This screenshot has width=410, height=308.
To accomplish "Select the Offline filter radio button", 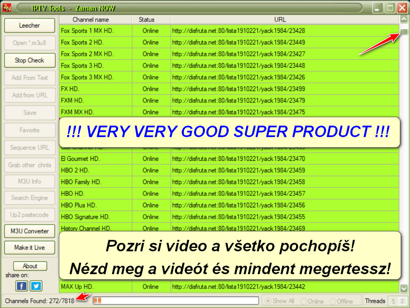I will (x=341, y=301).
